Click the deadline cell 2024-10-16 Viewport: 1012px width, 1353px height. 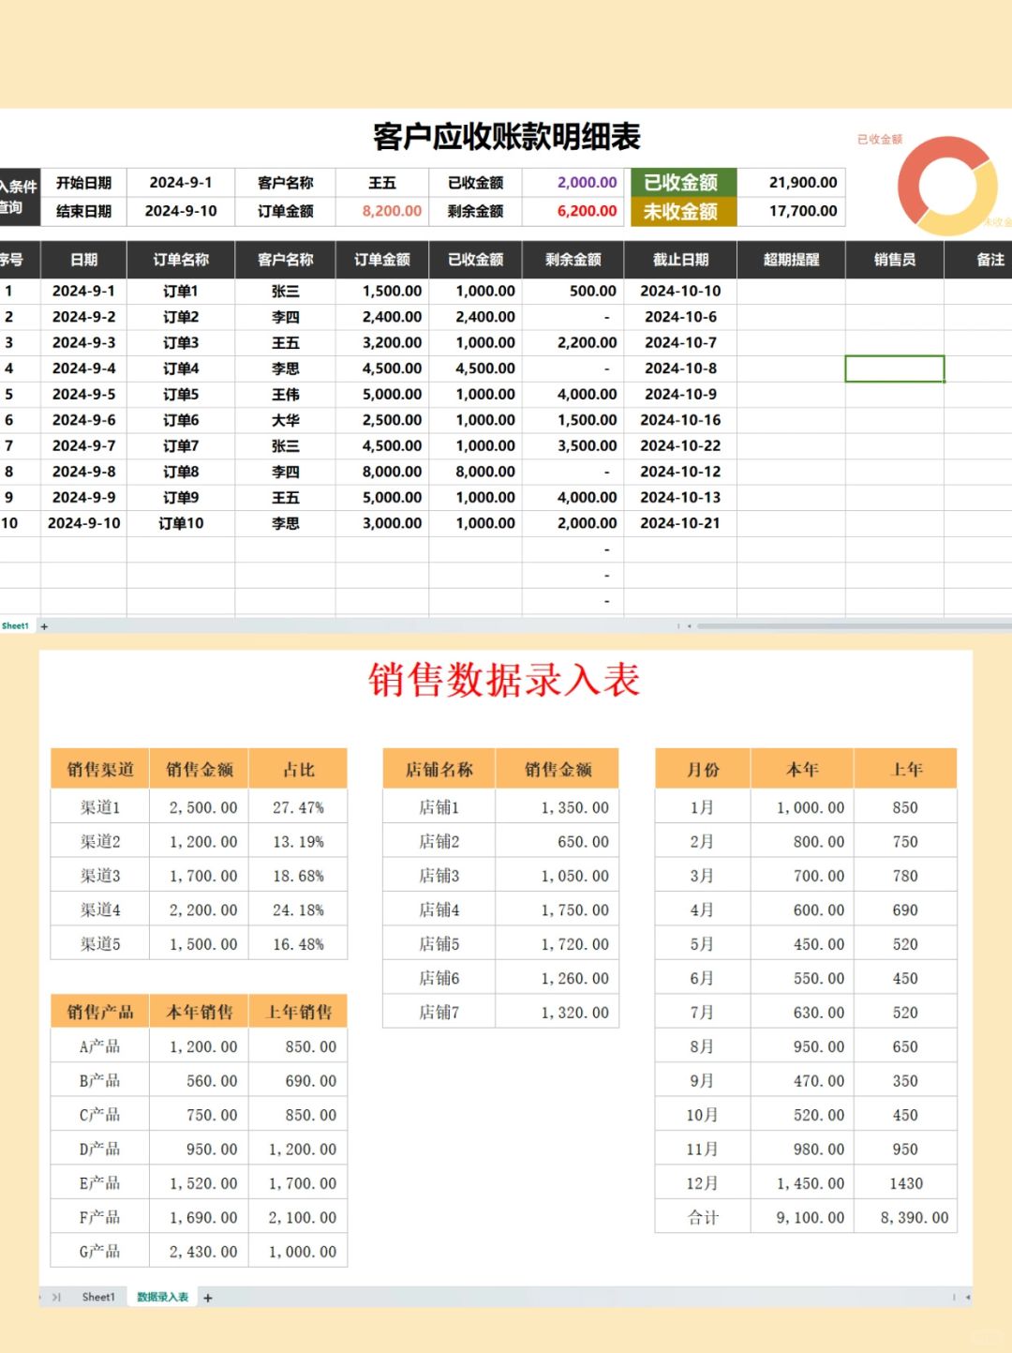(681, 420)
